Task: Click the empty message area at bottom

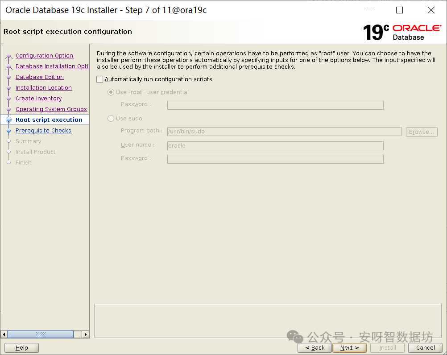Action: [268, 321]
